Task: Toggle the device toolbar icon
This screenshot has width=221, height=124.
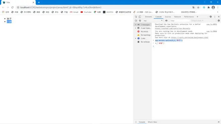Action: coord(140,17)
